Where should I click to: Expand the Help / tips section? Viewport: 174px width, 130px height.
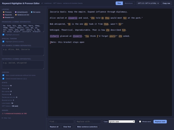pos(6,118)
